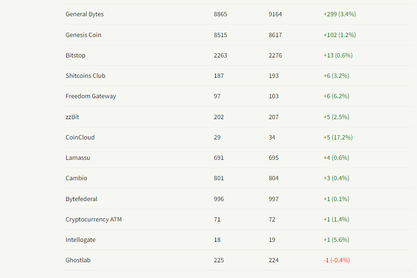Click Cryptocurrency ATM value 71
This screenshot has height=278, width=417.
pyautogui.click(x=217, y=219)
